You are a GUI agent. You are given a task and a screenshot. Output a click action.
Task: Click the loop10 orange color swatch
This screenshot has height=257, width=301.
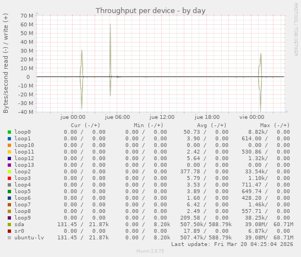tap(9, 145)
